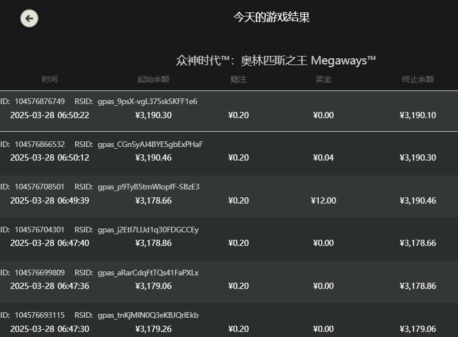Click the 赌注 column header

(x=238, y=79)
